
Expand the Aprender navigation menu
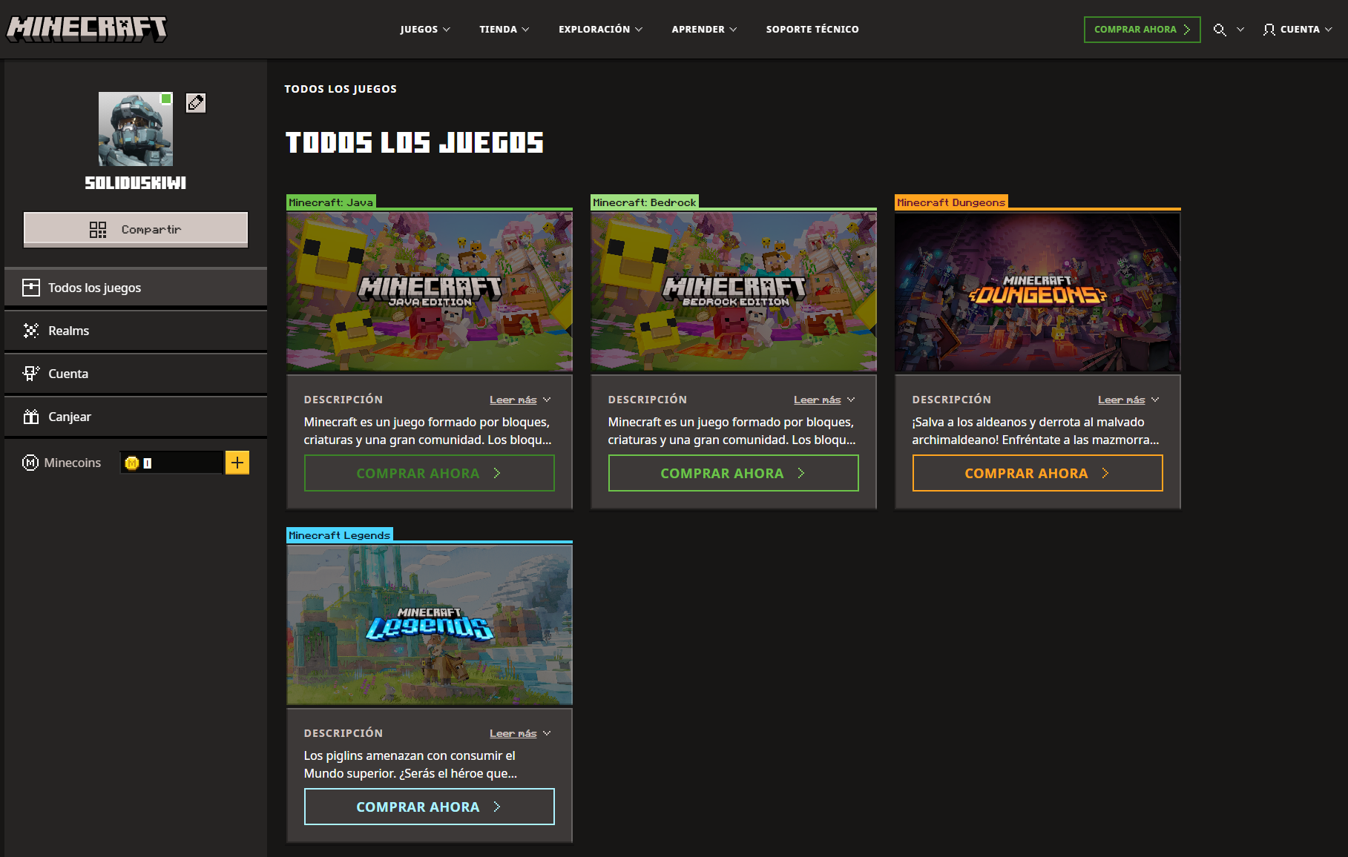[705, 30]
